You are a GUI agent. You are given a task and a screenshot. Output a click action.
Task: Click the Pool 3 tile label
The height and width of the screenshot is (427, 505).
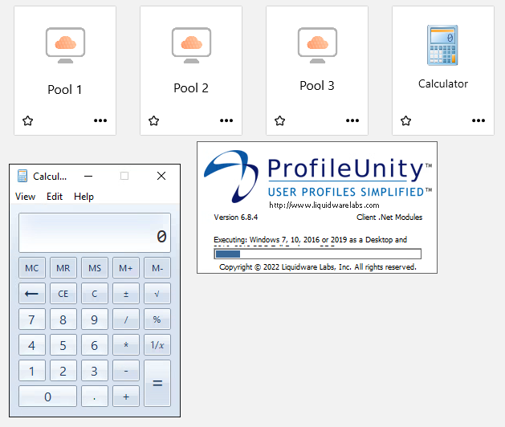[x=317, y=86]
